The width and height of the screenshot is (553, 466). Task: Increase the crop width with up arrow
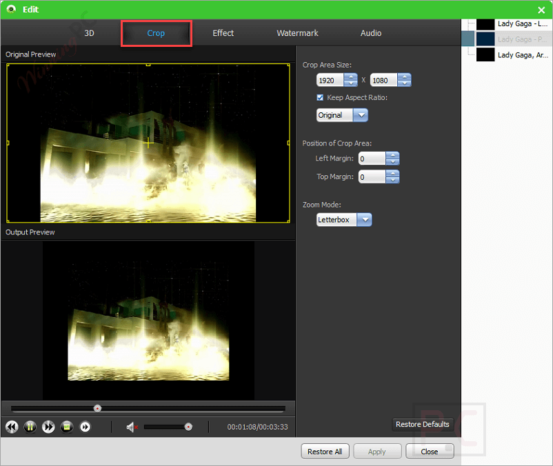coord(350,77)
